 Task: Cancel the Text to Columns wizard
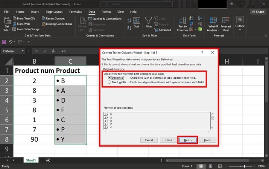(x=149, y=140)
